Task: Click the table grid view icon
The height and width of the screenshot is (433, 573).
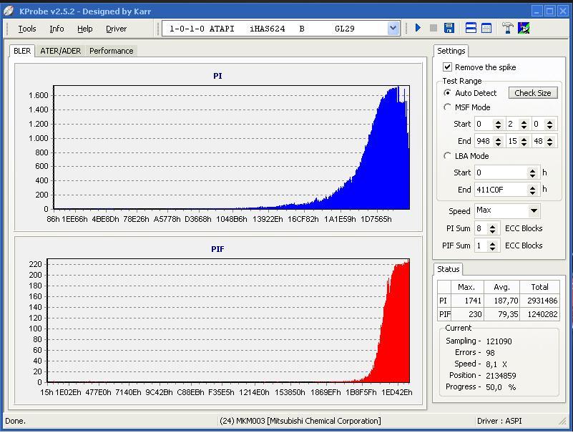Action: pyautogui.click(x=486, y=29)
